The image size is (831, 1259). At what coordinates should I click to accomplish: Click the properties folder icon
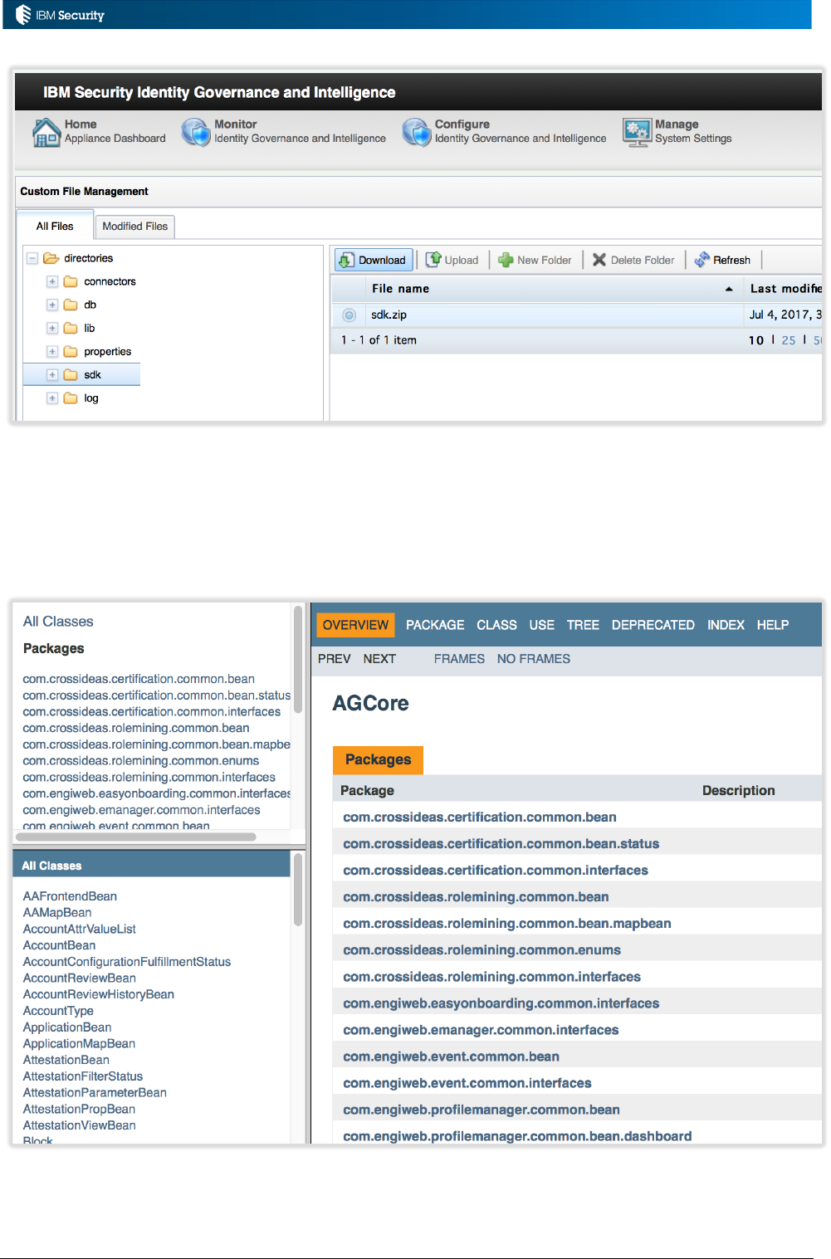[x=71, y=351]
